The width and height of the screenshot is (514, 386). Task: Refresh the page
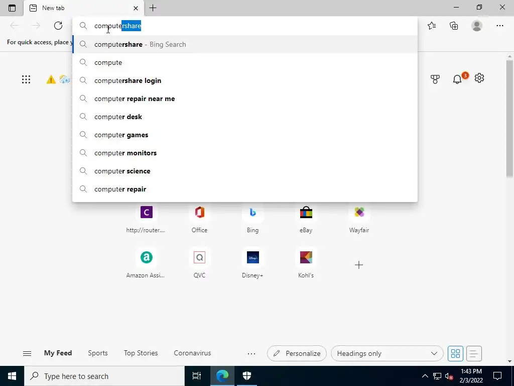58,26
